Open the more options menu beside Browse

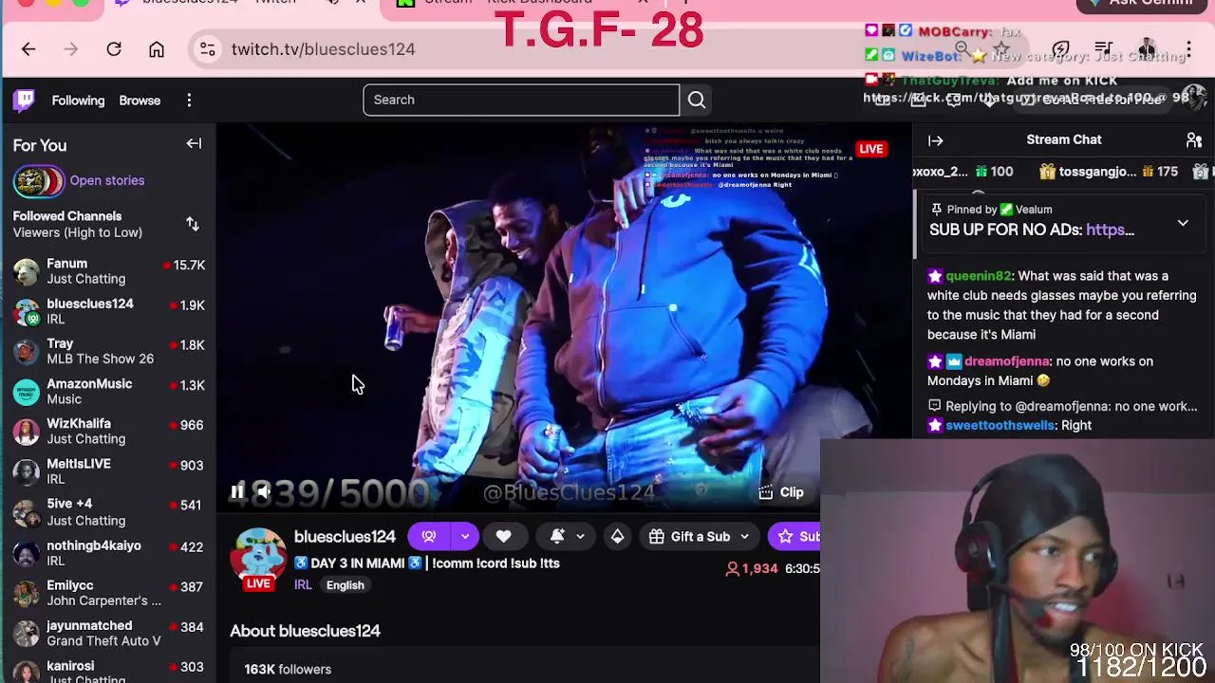pos(189,100)
